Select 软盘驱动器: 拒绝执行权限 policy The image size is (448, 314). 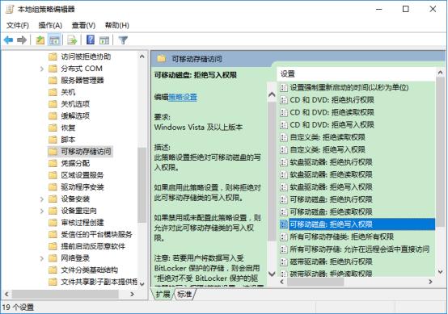(x=331, y=162)
